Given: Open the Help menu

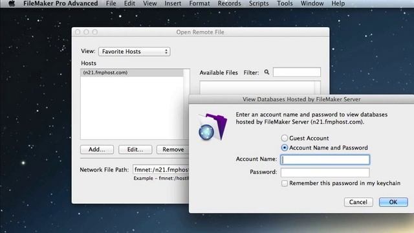Looking at the screenshot, I should [338, 3].
